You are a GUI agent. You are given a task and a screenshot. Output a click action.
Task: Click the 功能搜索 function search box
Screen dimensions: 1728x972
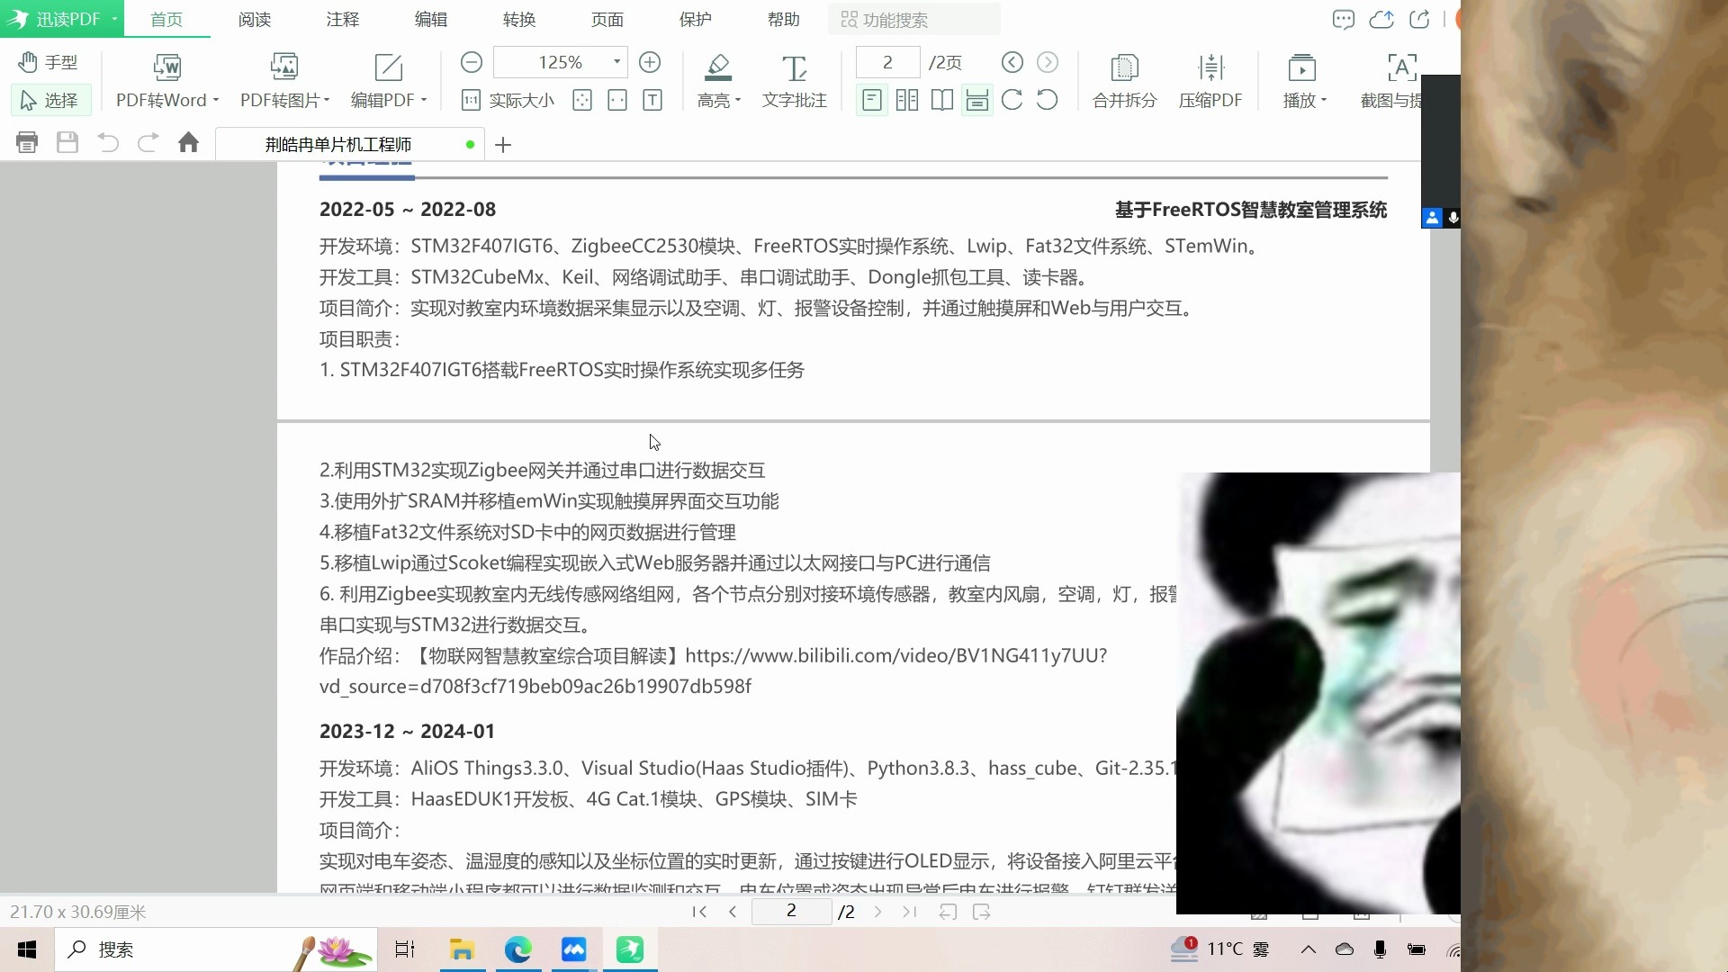tap(913, 19)
